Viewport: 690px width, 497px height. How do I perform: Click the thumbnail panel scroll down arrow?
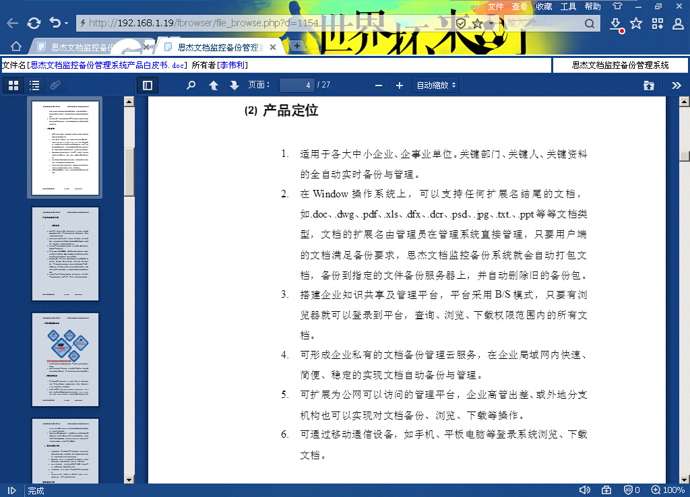[x=129, y=479]
